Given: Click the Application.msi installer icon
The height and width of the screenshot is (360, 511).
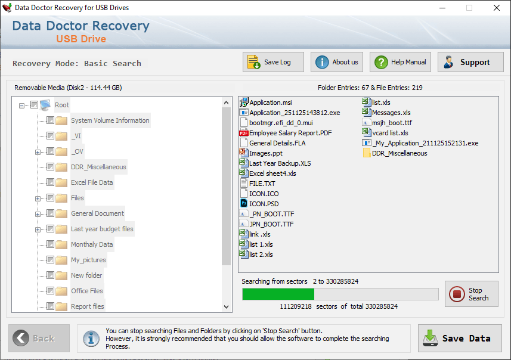Looking at the screenshot, I should click(x=243, y=103).
